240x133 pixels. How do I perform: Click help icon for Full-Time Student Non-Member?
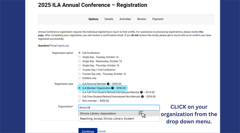click(x=142, y=96)
